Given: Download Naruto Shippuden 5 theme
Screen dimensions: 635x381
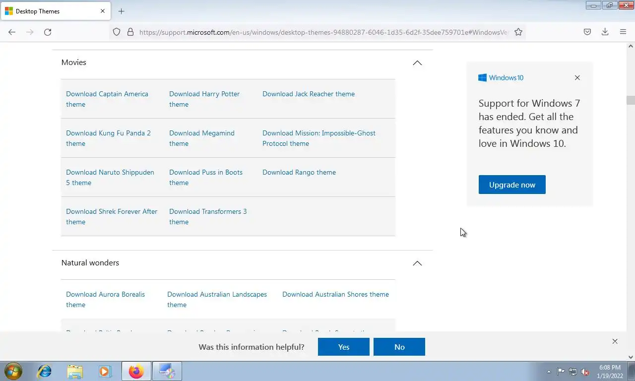Looking at the screenshot, I should point(110,177).
